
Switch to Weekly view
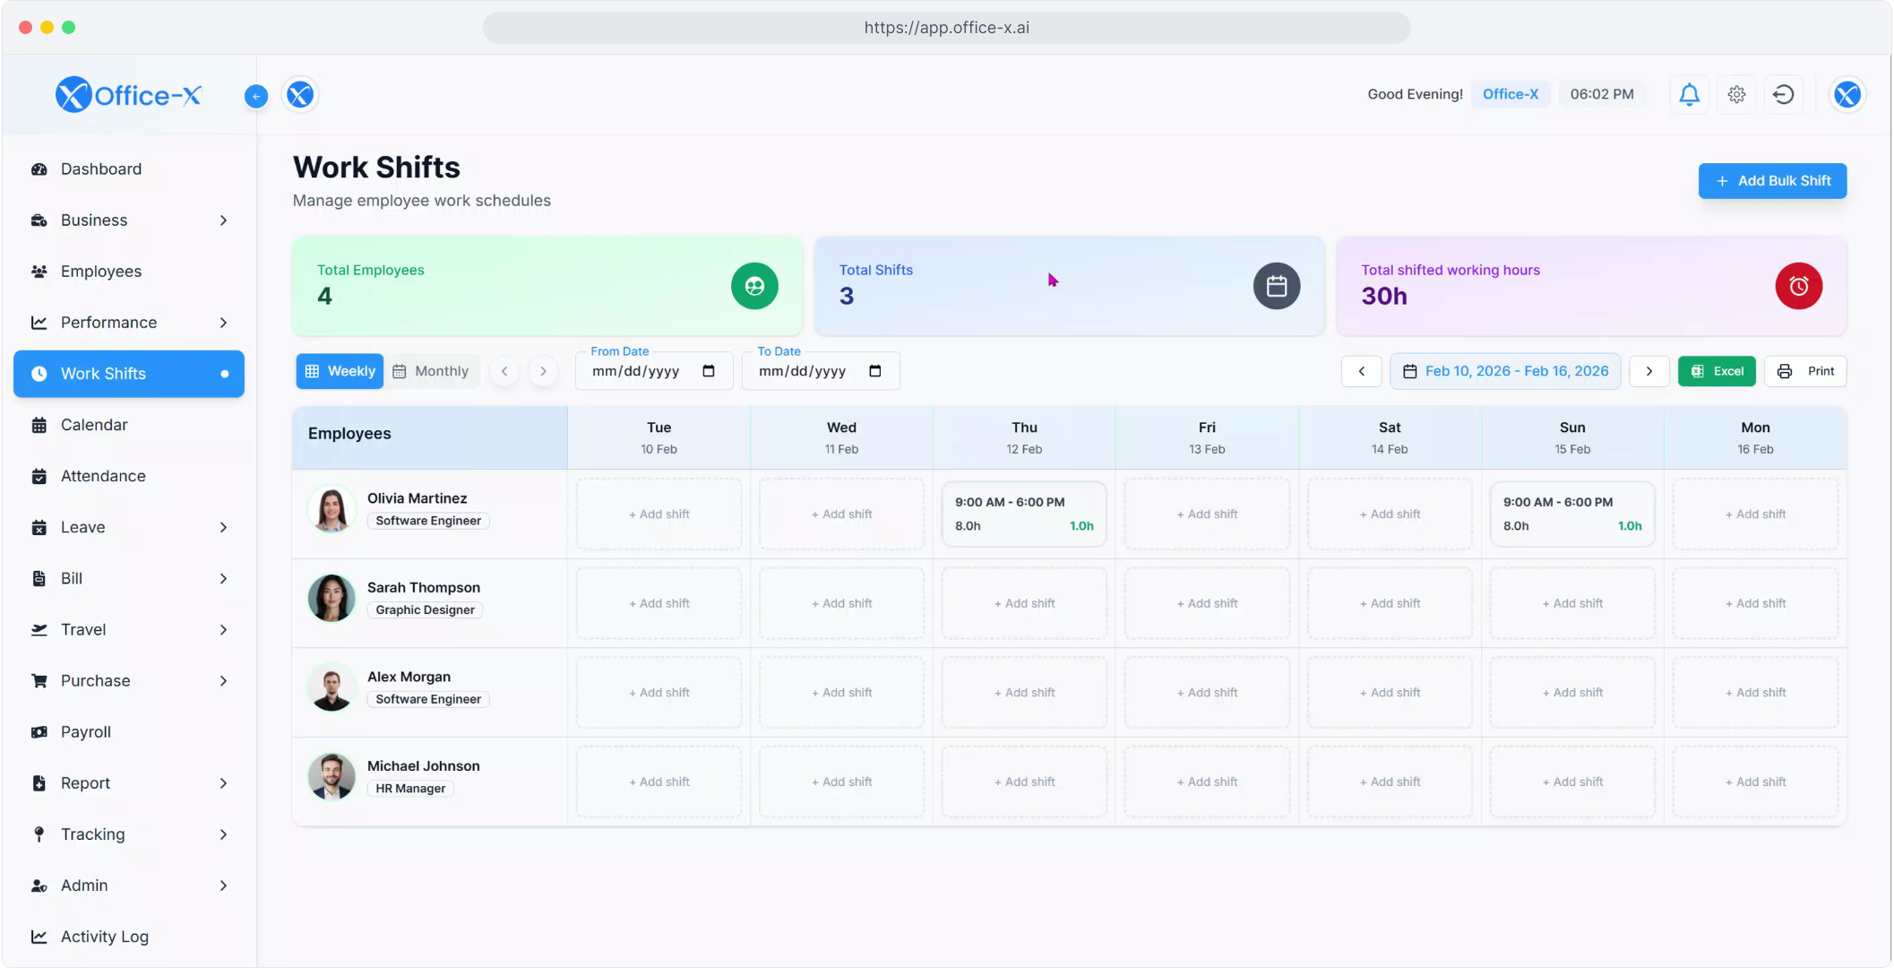point(340,371)
